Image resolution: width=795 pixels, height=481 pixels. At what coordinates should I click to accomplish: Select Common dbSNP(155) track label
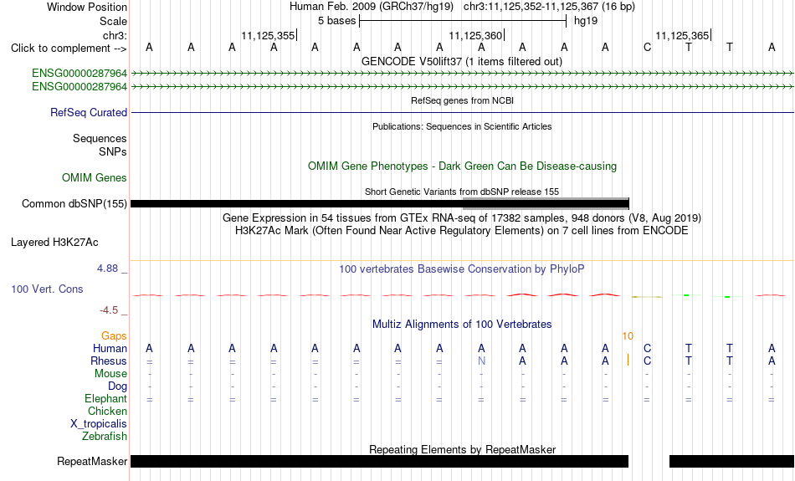(74, 204)
